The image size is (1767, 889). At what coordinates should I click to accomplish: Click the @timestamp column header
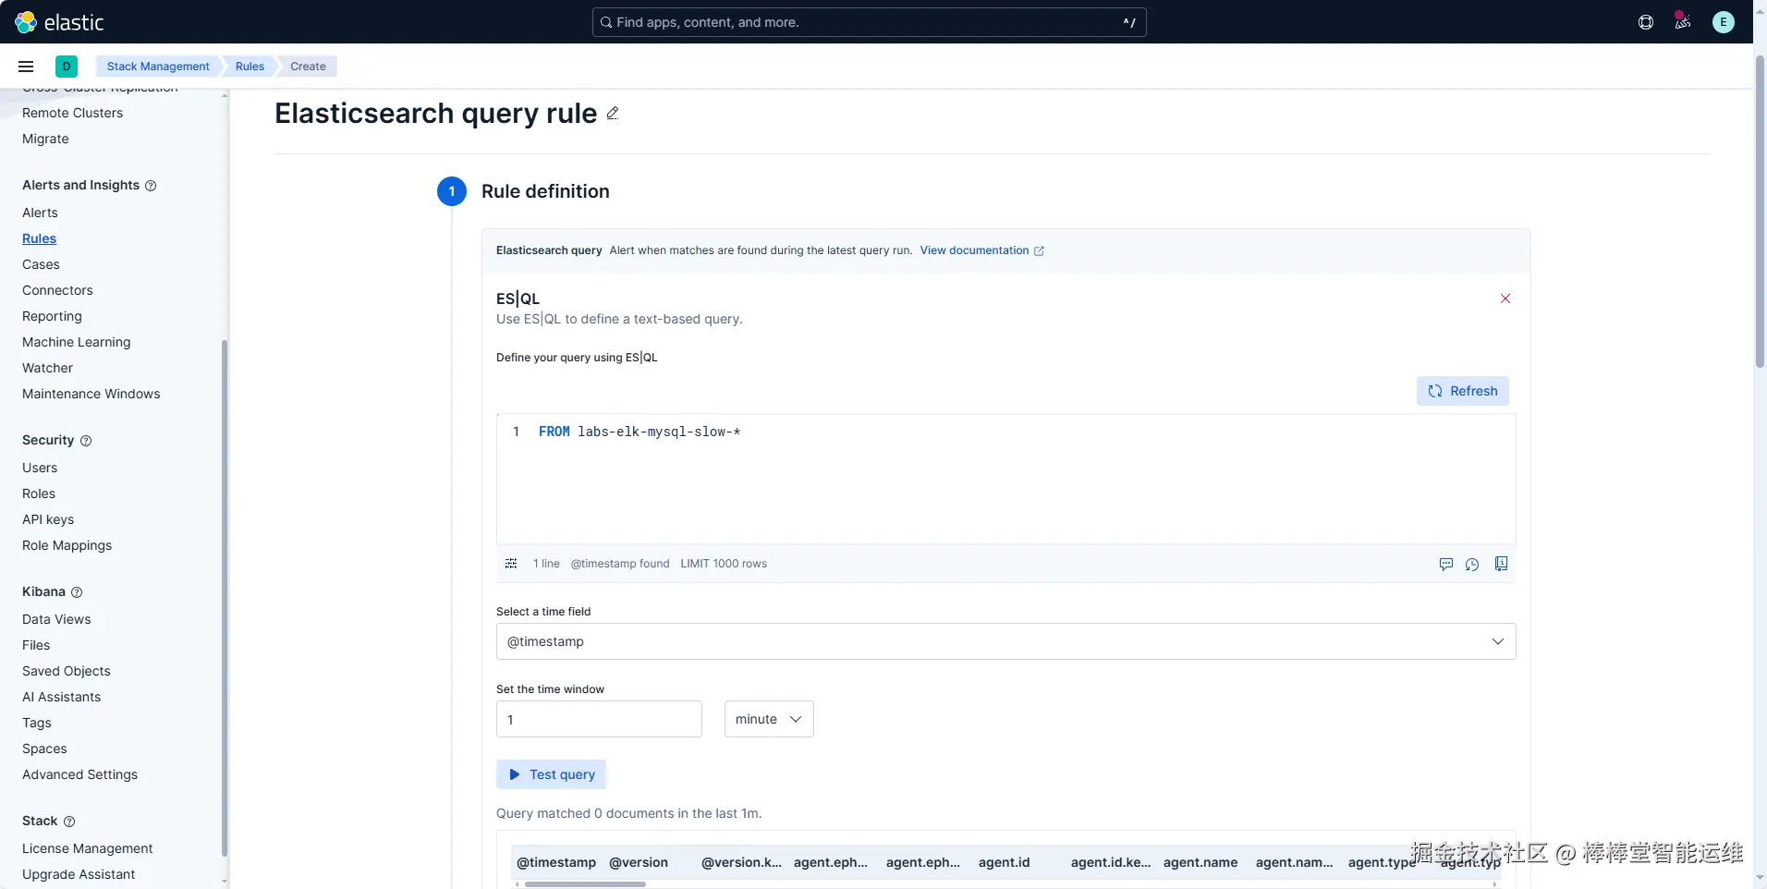click(x=556, y=862)
